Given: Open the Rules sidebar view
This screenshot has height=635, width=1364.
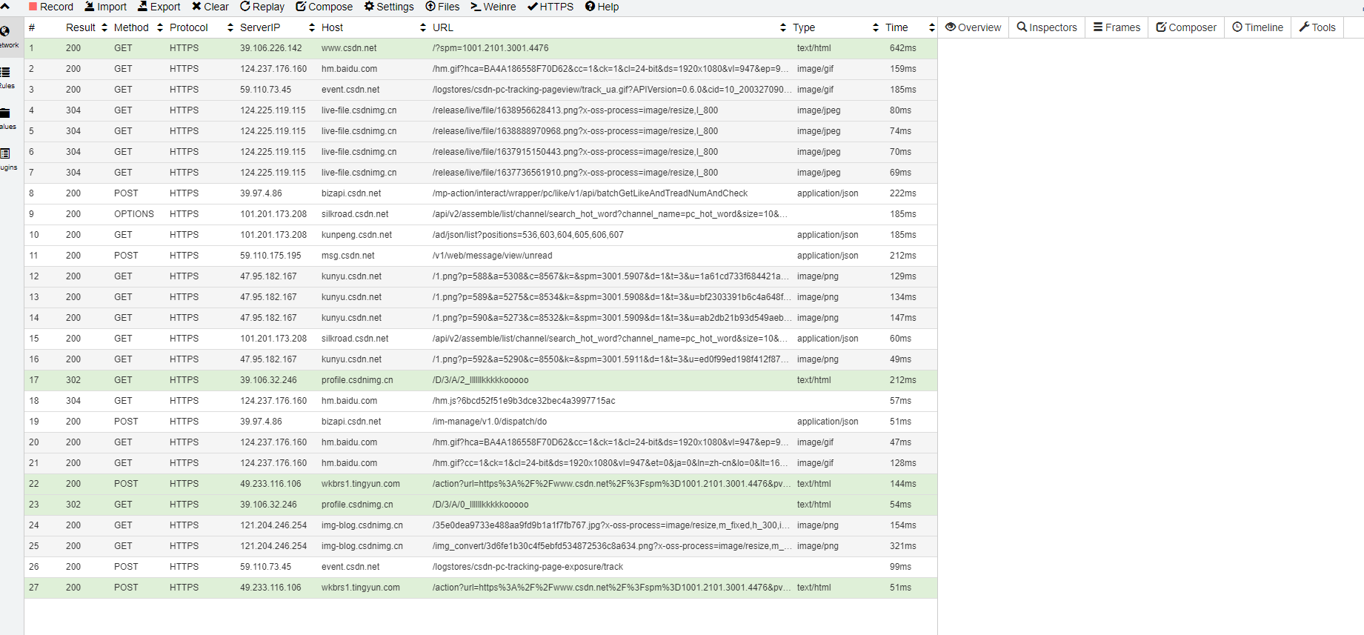Looking at the screenshot, I should tap(7, 78).
